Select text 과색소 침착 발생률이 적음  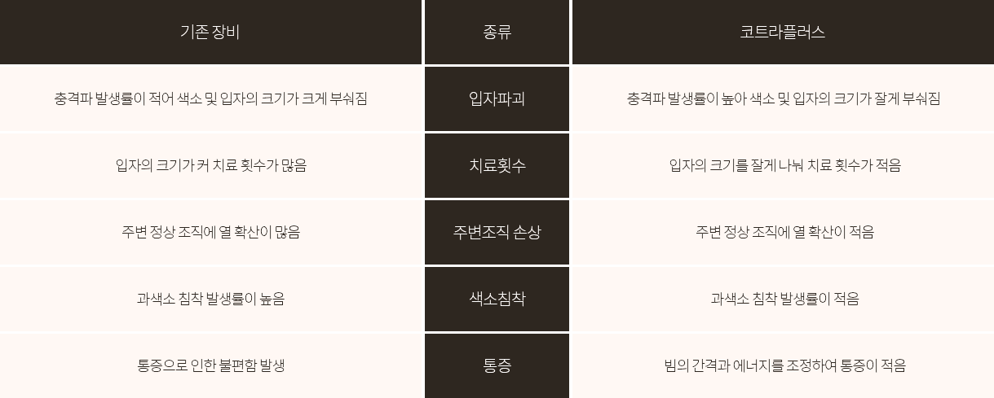click(784, 299)
